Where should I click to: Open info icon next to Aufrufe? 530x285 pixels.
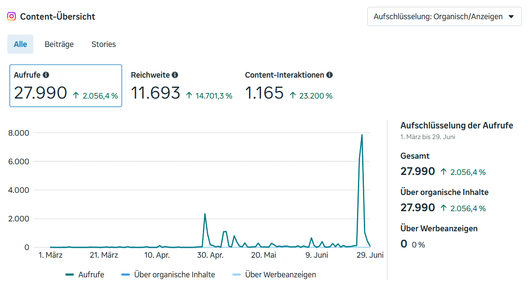click(46, 75)
